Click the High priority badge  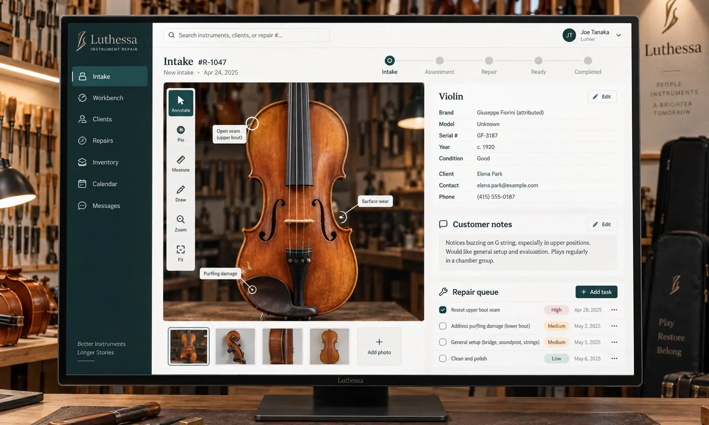[x=557, y=310]
